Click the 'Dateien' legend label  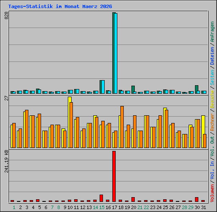click(212, 56)
